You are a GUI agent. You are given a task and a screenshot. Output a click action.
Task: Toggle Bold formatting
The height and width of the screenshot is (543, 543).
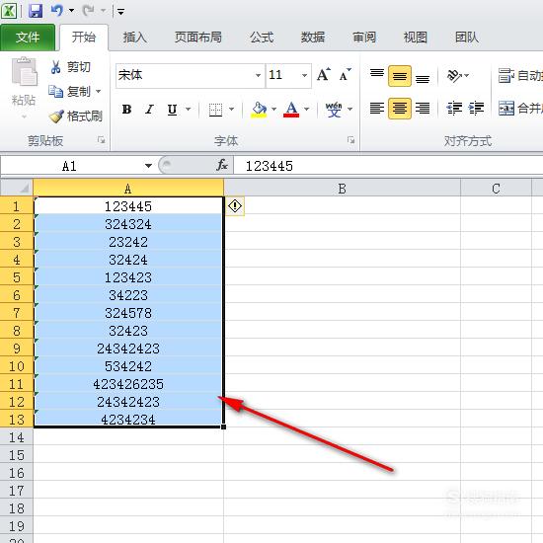[126, 110]
